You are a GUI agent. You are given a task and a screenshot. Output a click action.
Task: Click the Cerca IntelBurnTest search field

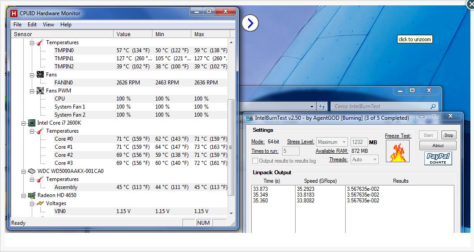click(x=384, y=106)
